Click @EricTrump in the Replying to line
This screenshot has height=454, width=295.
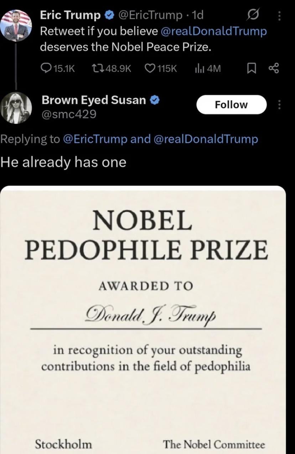coord(95,139)
